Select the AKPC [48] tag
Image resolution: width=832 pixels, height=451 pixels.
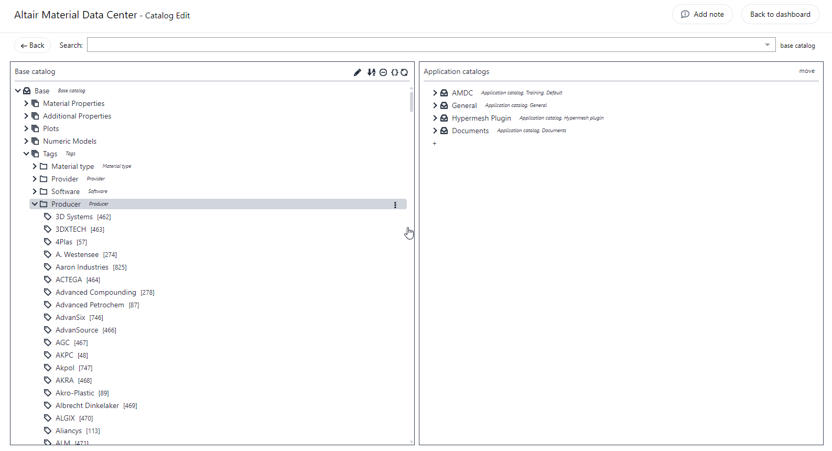pos(72,355)
